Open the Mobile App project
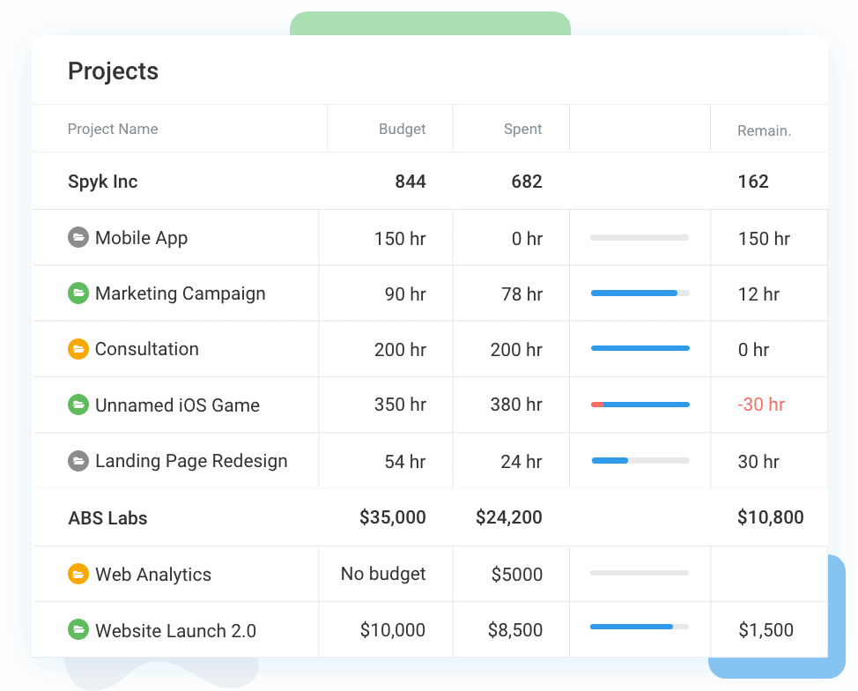Image resolution: width=858 pixels, height=691 pixels. 141,238
